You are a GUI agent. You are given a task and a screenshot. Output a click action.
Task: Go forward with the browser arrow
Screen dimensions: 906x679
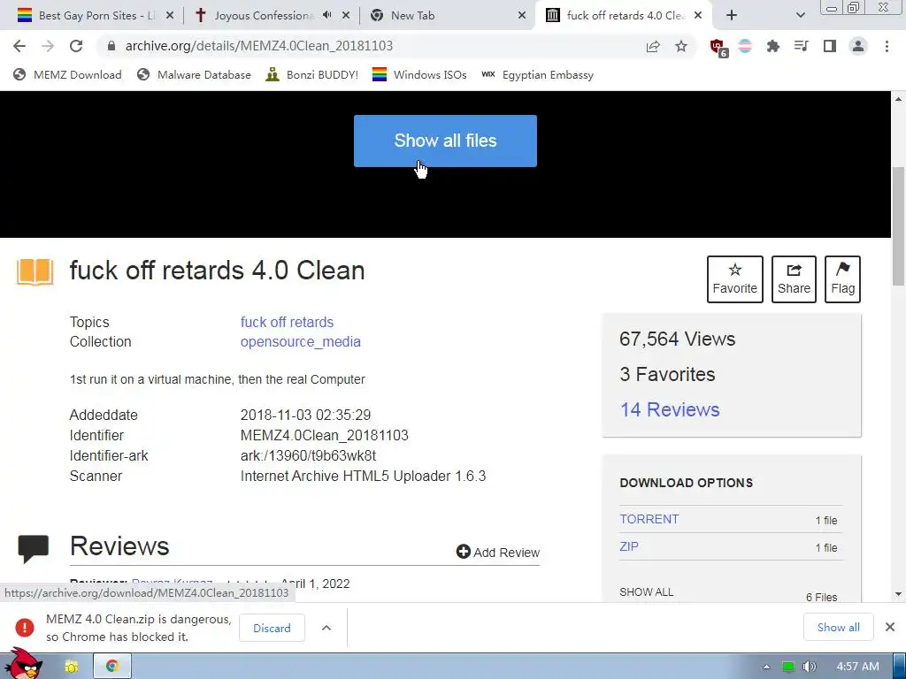(48, 46)
